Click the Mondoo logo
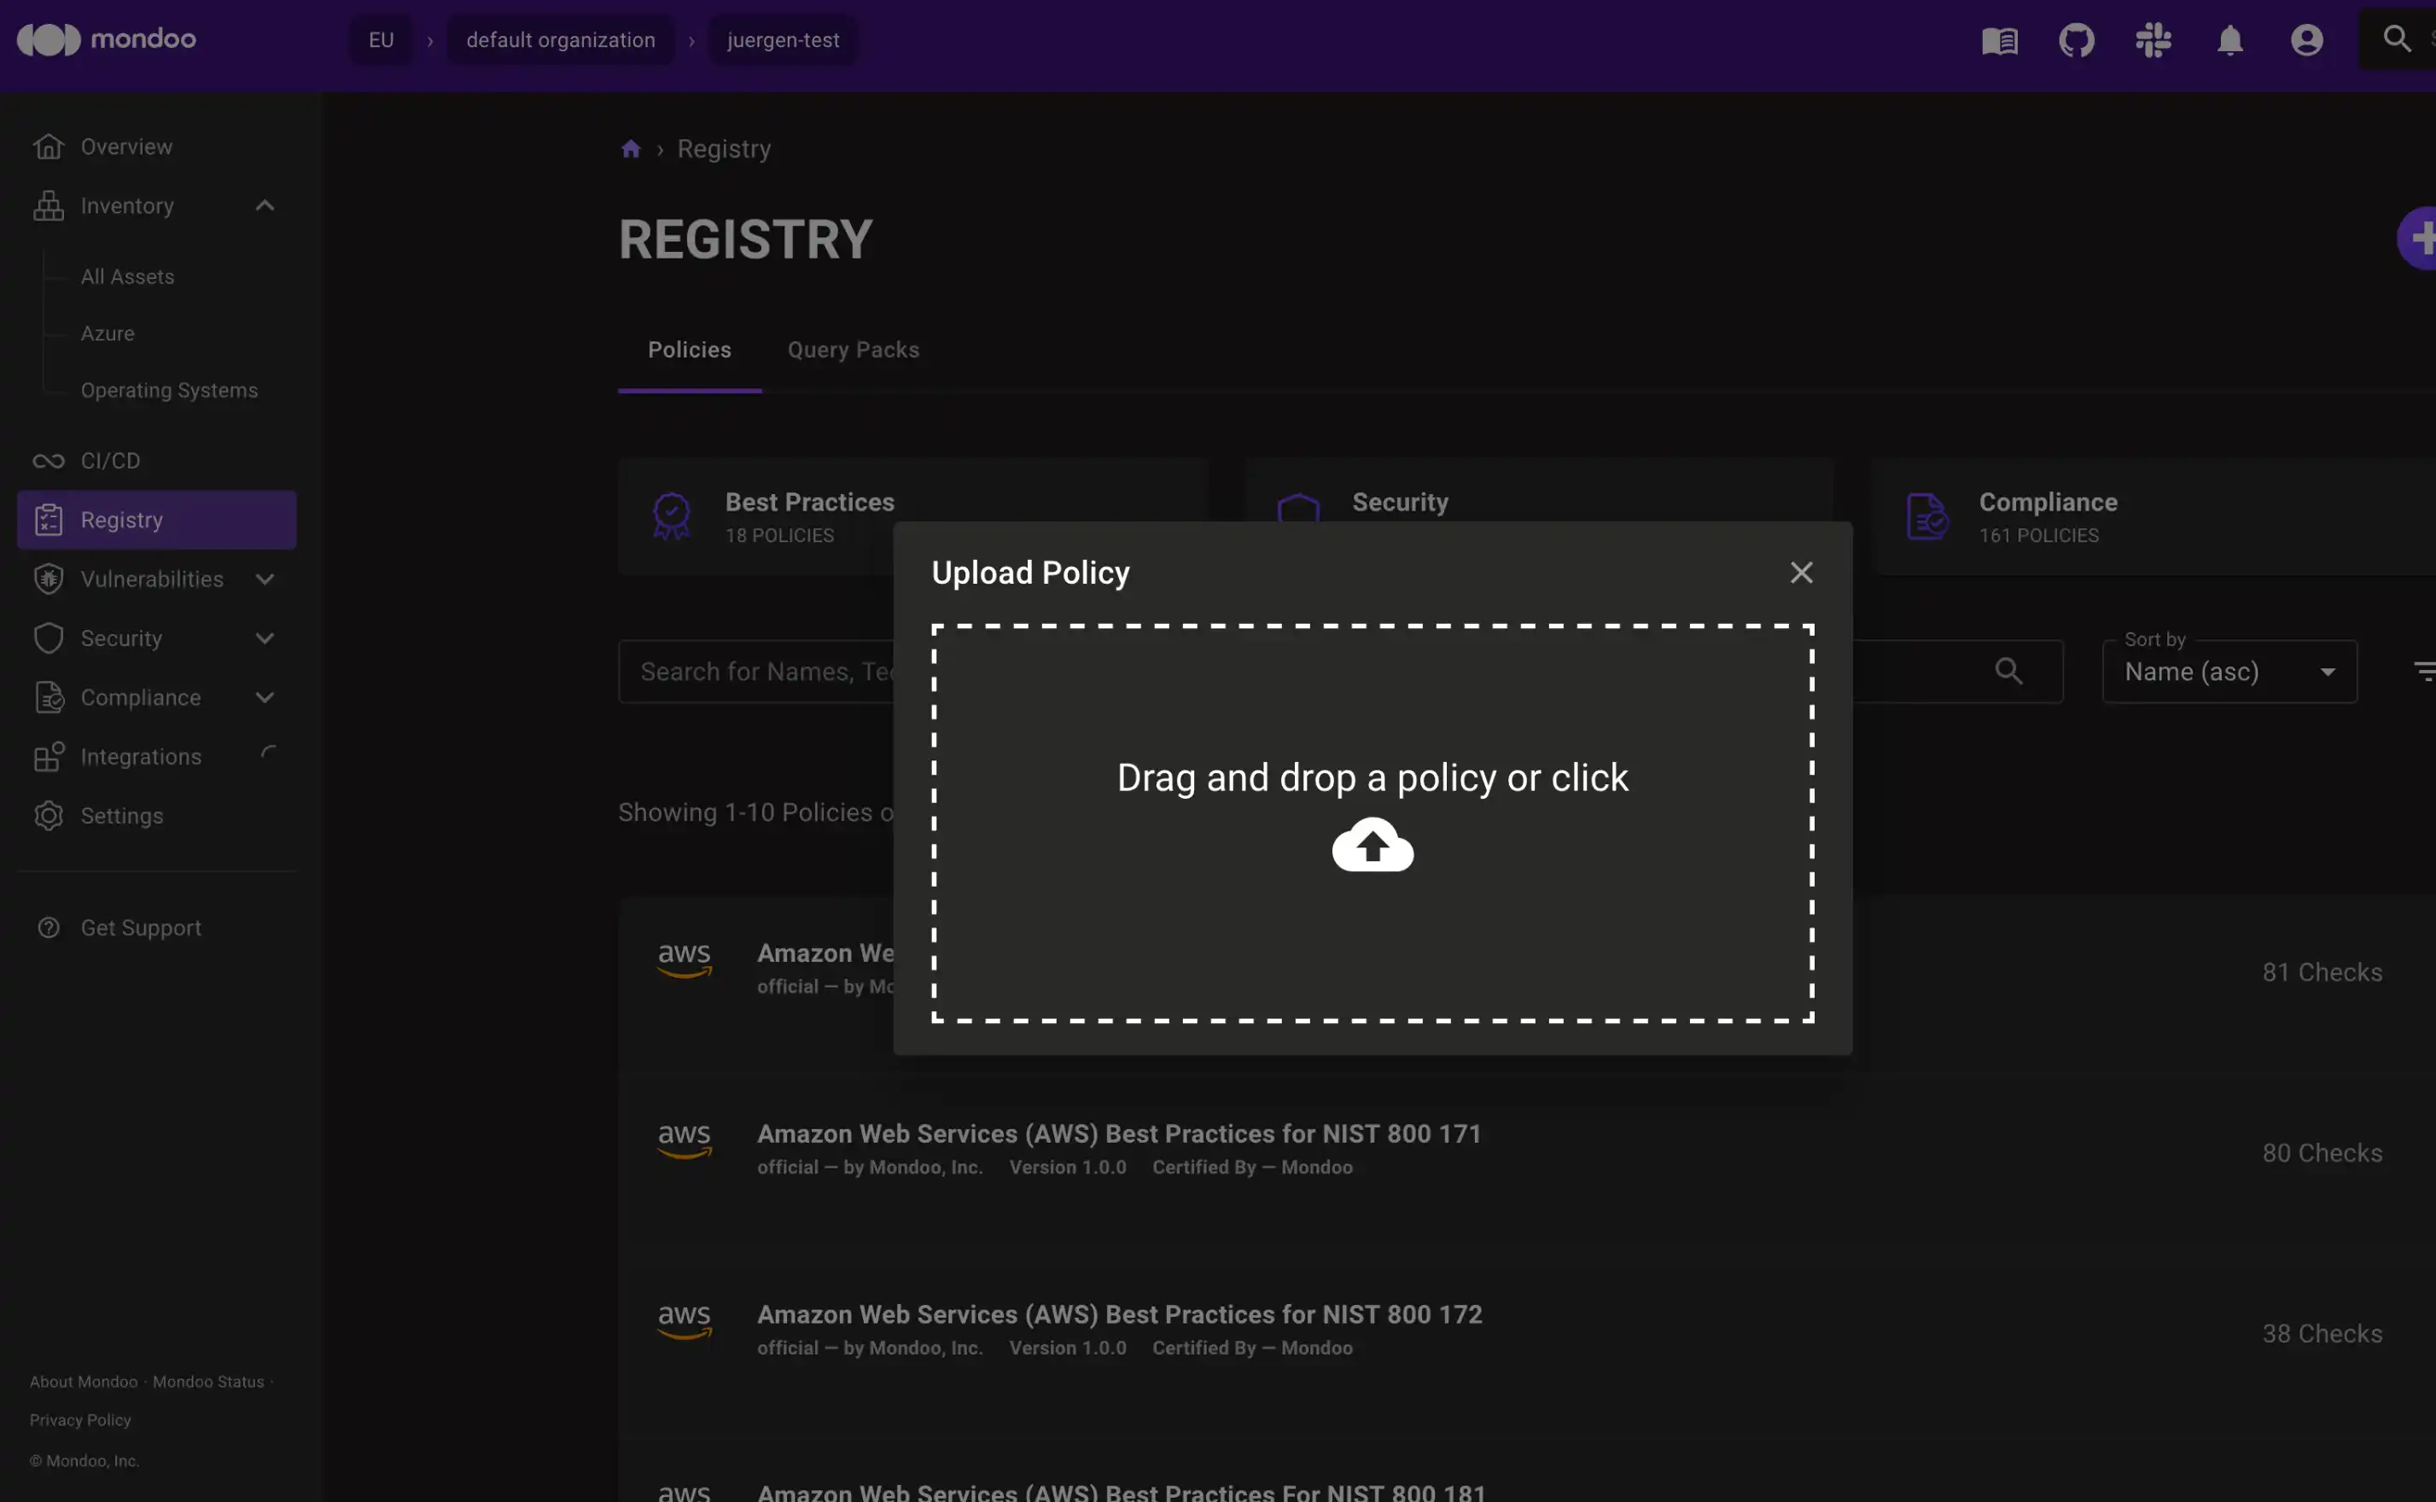Viewport: 2436px width, 1502px height. (107, 40)
